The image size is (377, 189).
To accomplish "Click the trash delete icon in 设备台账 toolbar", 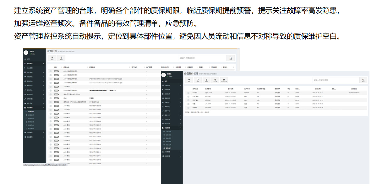I will coord(61,58).
